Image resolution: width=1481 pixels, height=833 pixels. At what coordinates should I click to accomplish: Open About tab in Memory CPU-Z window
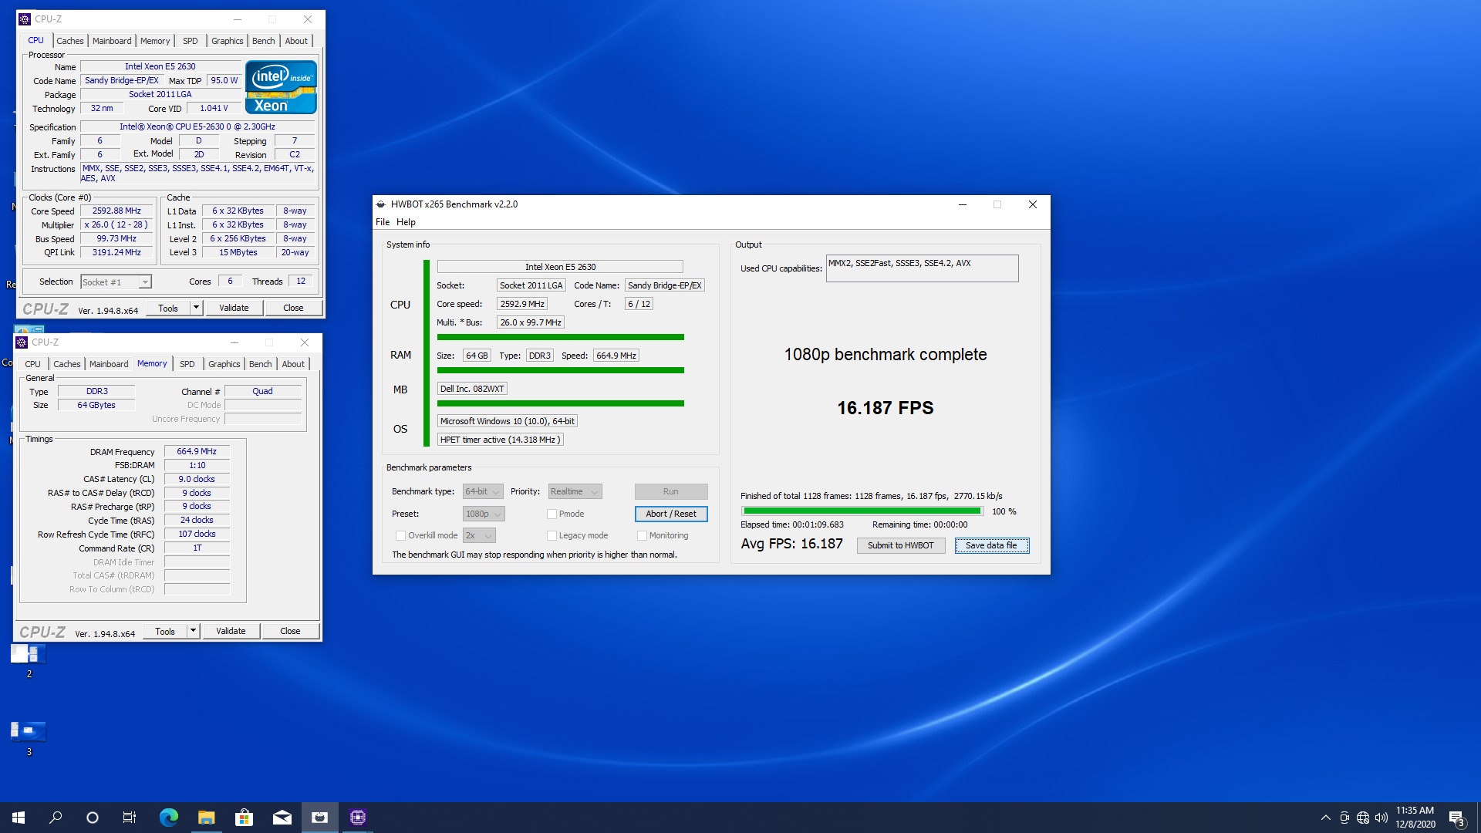pos(293,364)
